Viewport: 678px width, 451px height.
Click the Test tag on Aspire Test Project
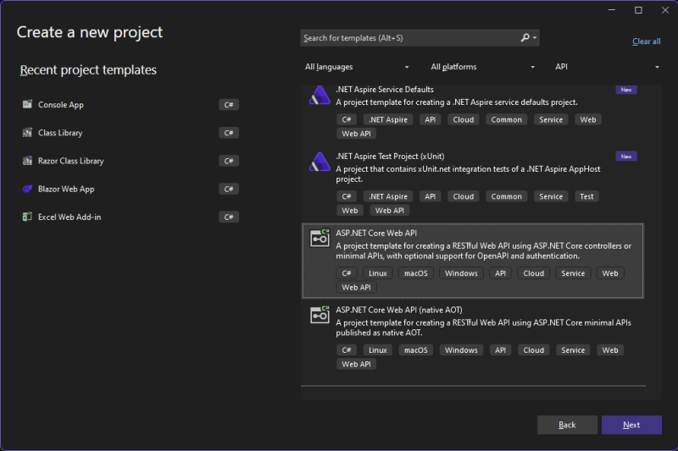click(586, 196)
